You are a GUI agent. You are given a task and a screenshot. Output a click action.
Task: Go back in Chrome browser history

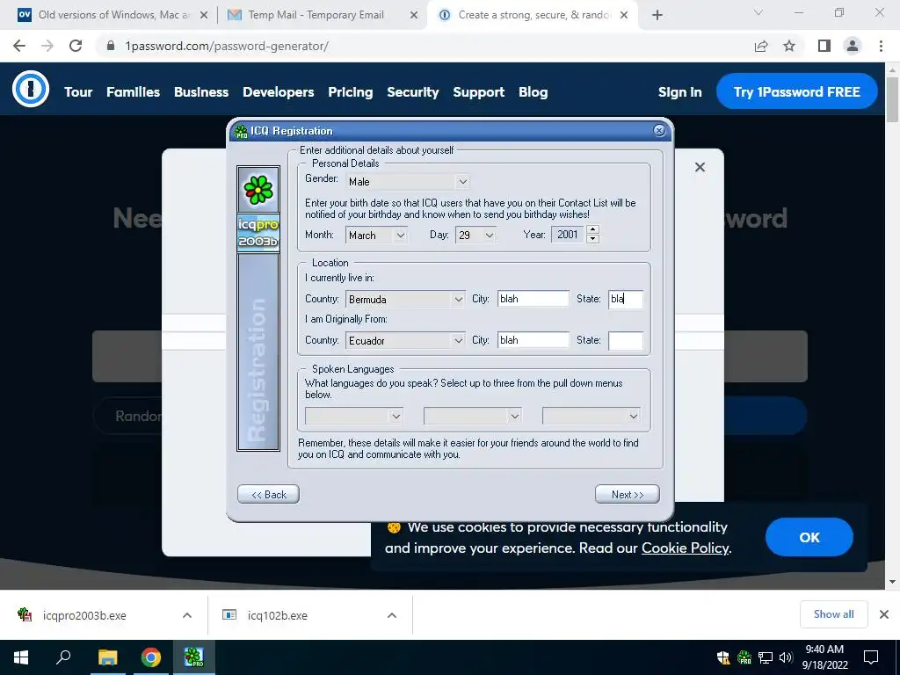[x=19, y=46]
